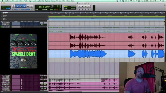Click Return to Zero transport button
Viewport: 166px width, 93px height.
point(80,10)
